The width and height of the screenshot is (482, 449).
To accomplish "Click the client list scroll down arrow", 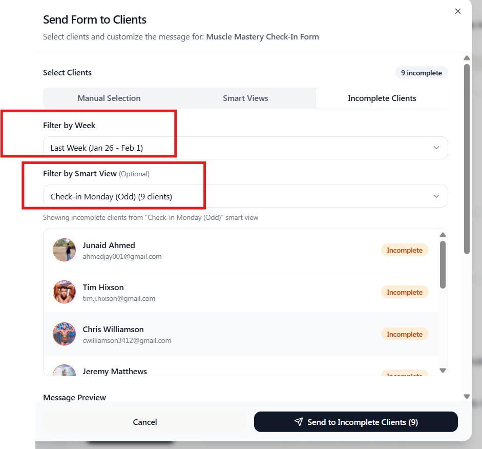I will 443,371.
